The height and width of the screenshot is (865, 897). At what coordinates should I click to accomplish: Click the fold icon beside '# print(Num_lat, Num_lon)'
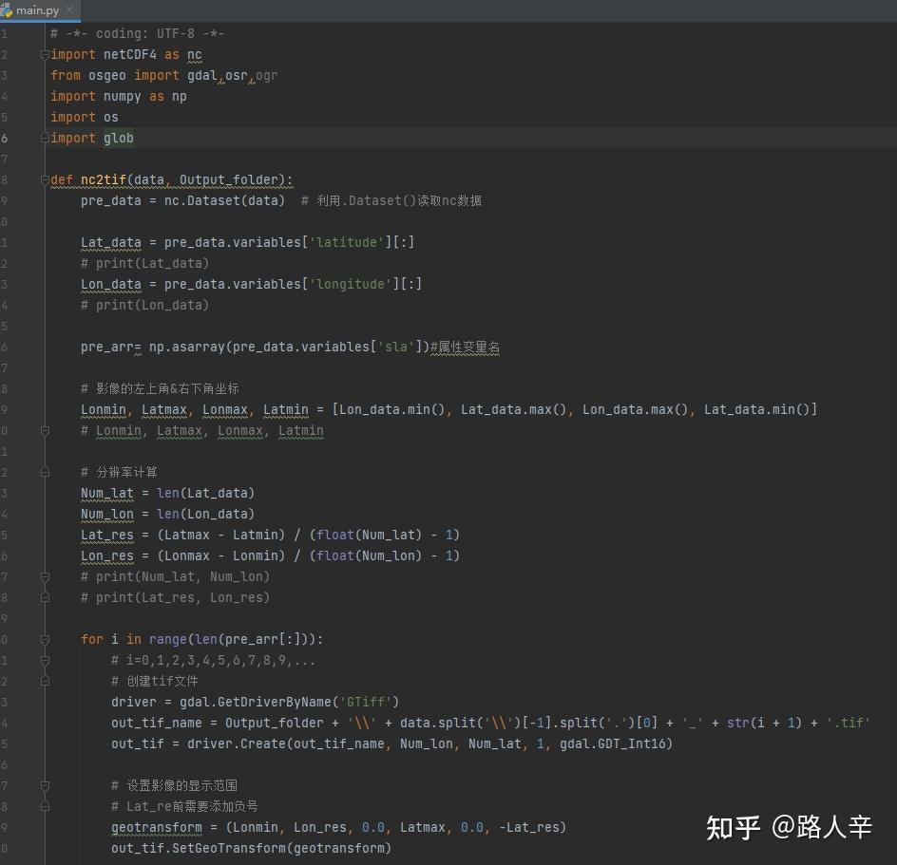pyautogui.click(x=44, y=576)
